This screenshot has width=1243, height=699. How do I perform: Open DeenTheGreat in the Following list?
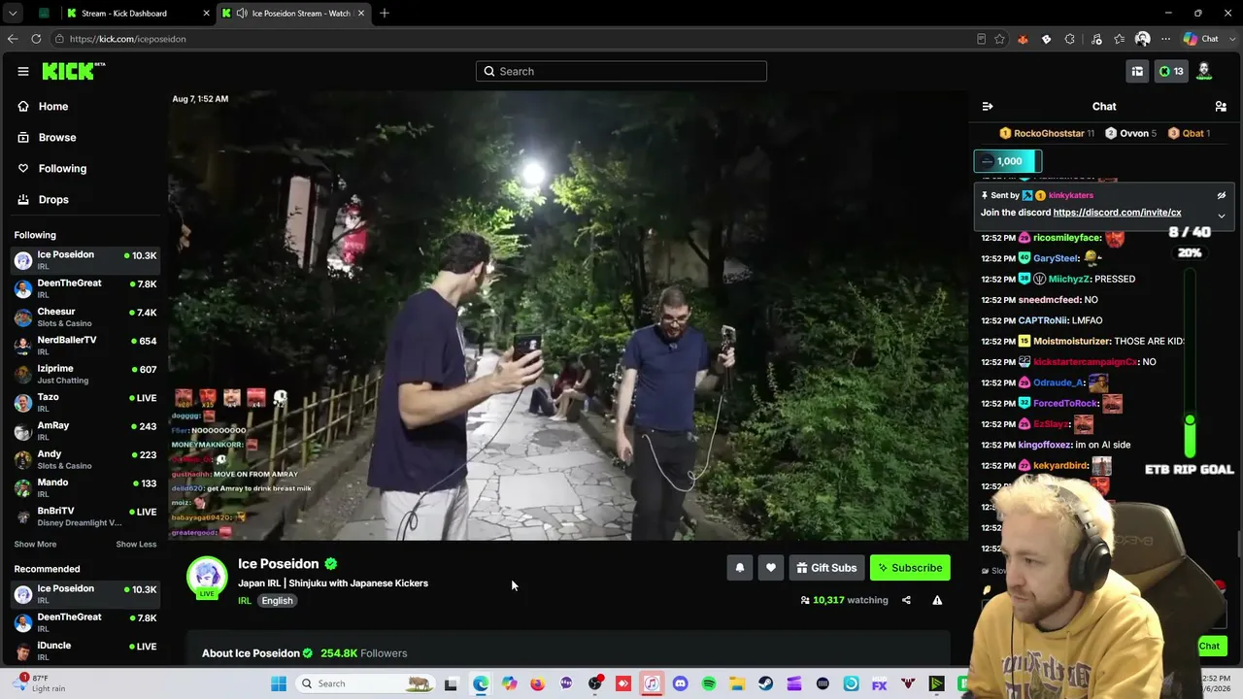(x=85, y=288)
